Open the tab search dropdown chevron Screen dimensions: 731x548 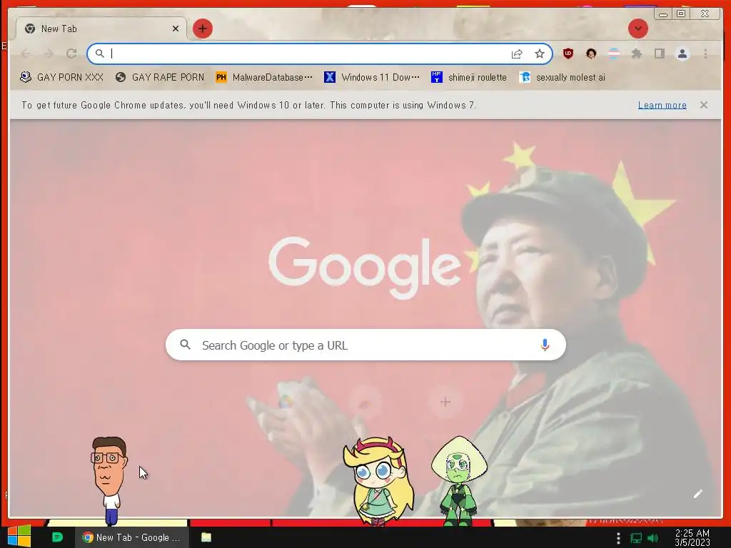pyautogui.click(x=637, y=29)
